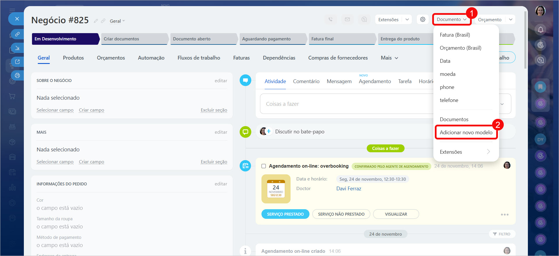Expand the Extensões submenu in dropdown

[465, 152]
